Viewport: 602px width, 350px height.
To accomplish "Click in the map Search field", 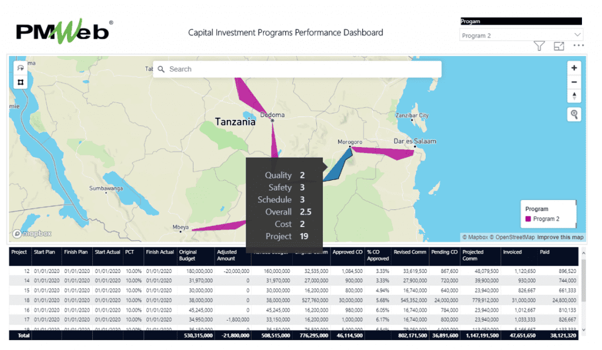I will 297,69.
